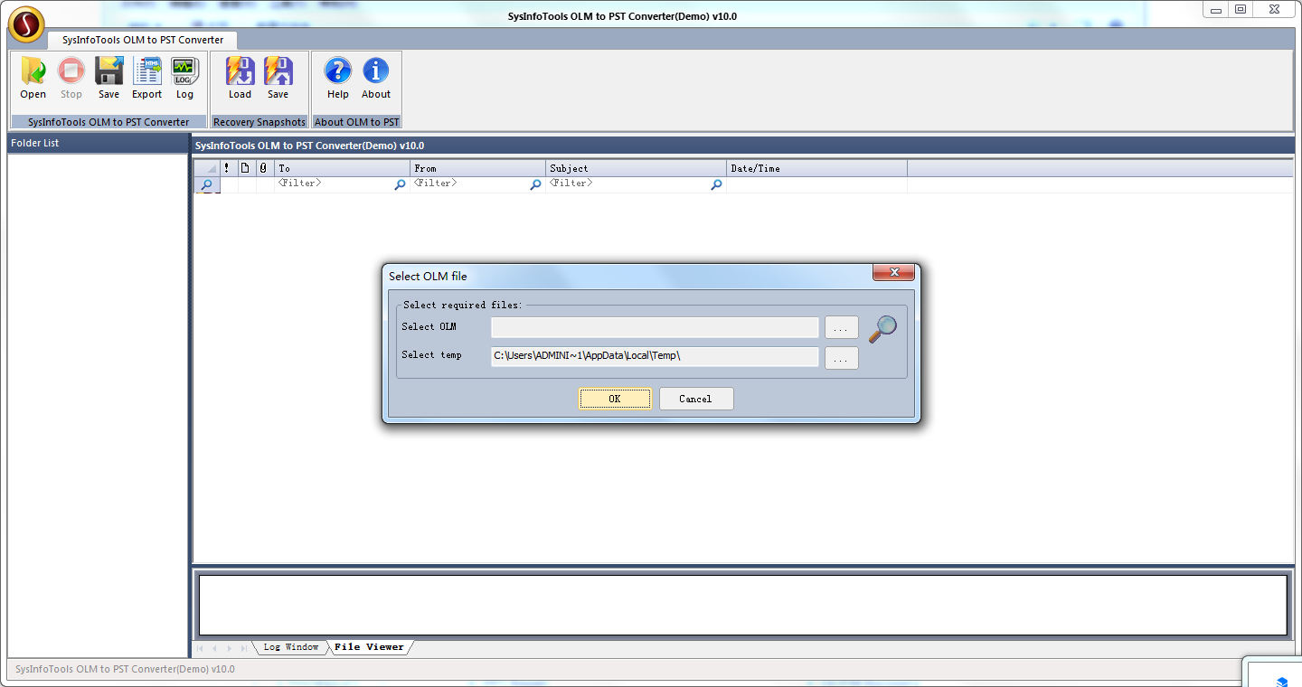Image resolution: width=1302 pixels, height=687 pixels.
Task: Click the Select OLM path field
Action: 655,327
